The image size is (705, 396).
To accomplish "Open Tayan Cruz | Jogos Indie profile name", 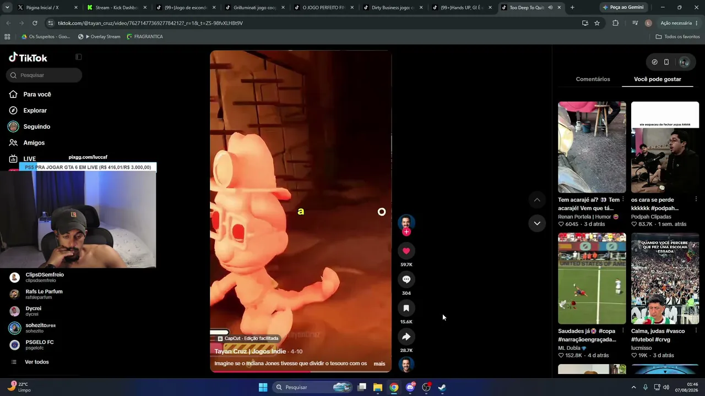I will (x=250, y=351).
